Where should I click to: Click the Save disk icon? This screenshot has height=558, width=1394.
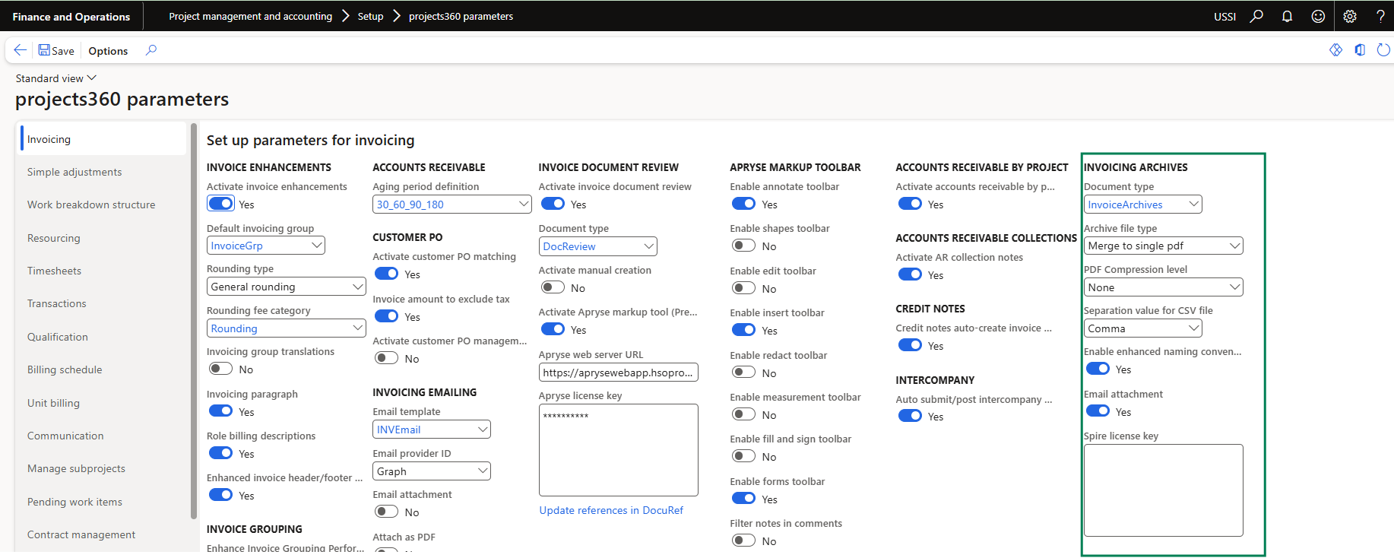point(45,50)
